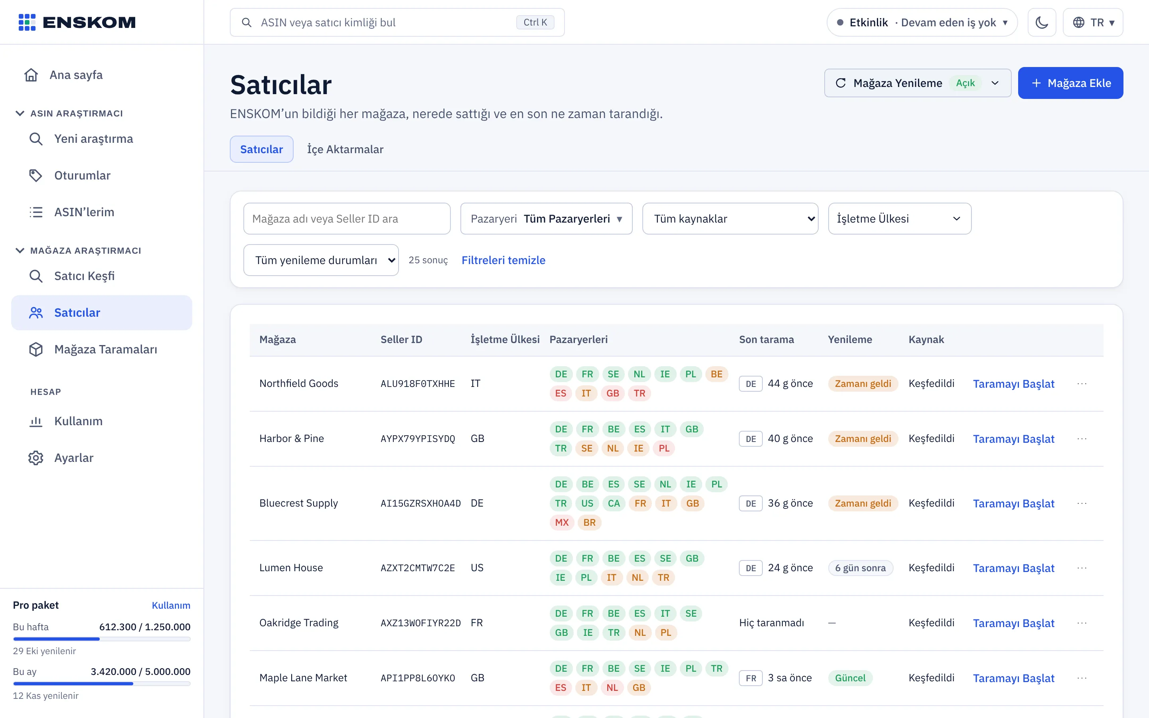Click the Seller ID column header
Viewport: 1149px width, 718px height.
[x=401, y=339]
